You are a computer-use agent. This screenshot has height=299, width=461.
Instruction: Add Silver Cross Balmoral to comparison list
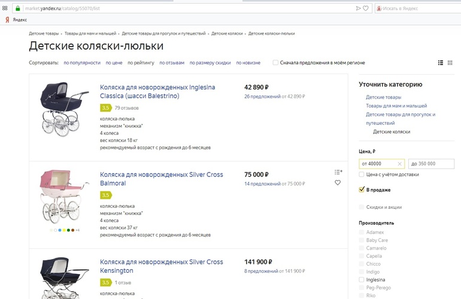point(338,172)
